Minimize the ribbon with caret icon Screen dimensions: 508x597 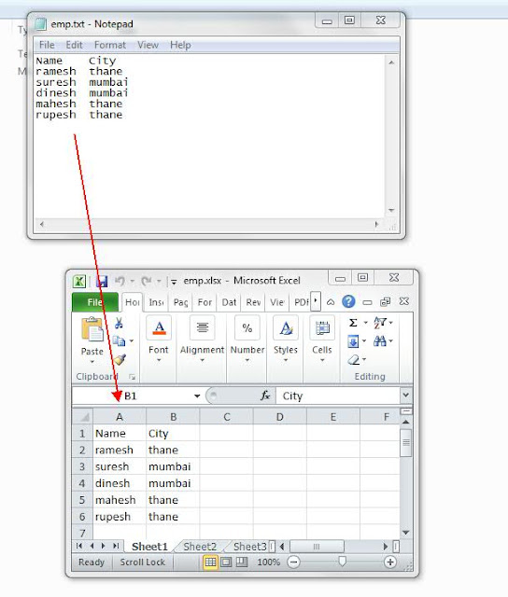(x=331, y=302)
